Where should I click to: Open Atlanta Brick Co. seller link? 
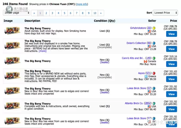(x=134, y=103)
